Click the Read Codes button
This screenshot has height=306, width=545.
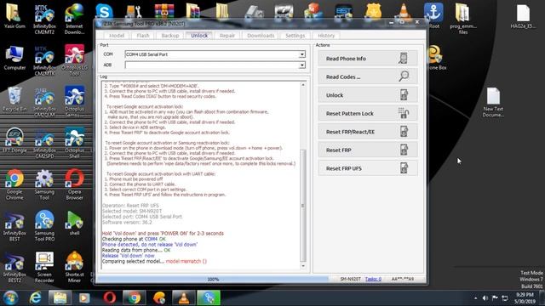(x=367, y=77)
